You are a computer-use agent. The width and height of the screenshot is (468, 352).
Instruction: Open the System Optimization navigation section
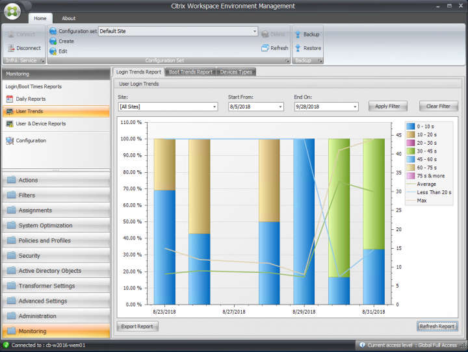point(45,225)
